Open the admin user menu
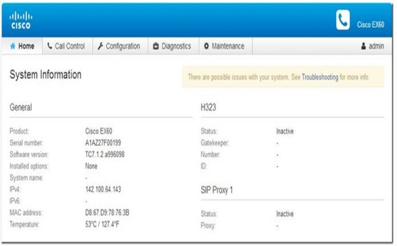 coord(372,46)
